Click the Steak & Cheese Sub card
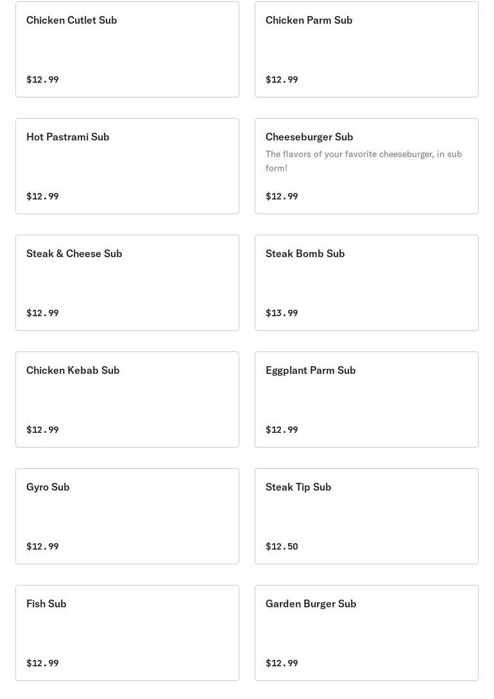The width and height of the screenshot is (494, 699). (127, 283)
